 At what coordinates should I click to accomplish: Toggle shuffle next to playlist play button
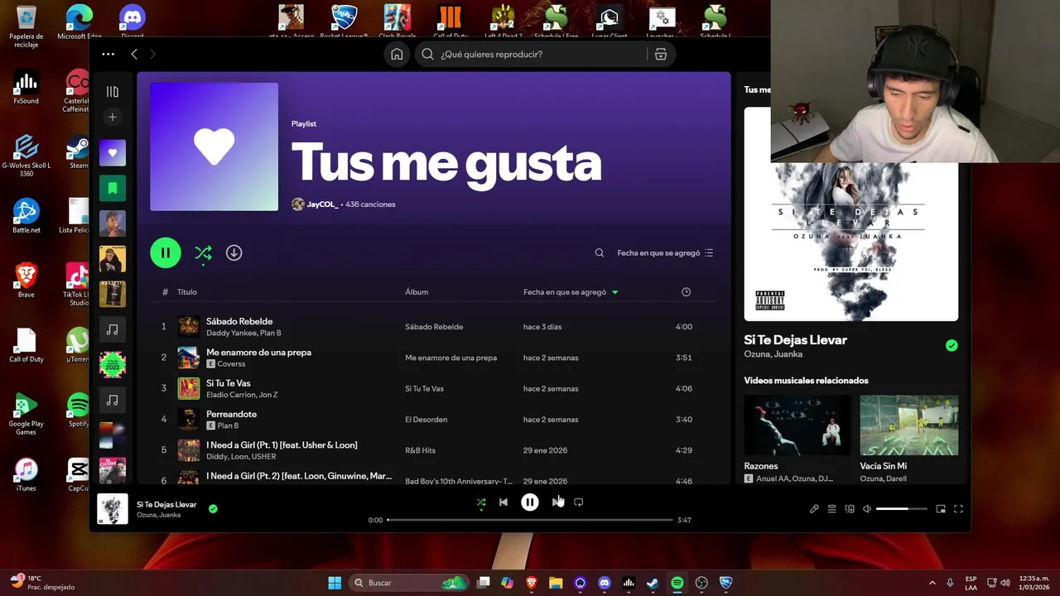point(203,253)
